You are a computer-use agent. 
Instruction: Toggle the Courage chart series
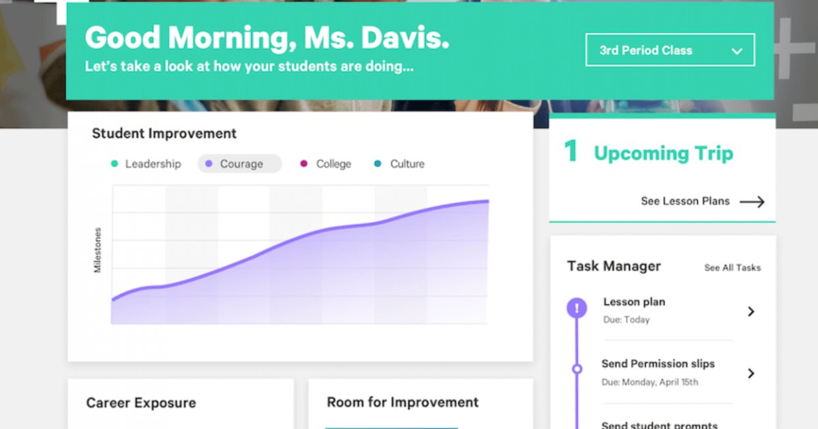(240, 164)
